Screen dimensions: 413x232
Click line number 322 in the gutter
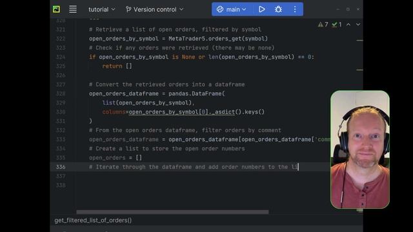pyautogui.click(x=61, y=39)
